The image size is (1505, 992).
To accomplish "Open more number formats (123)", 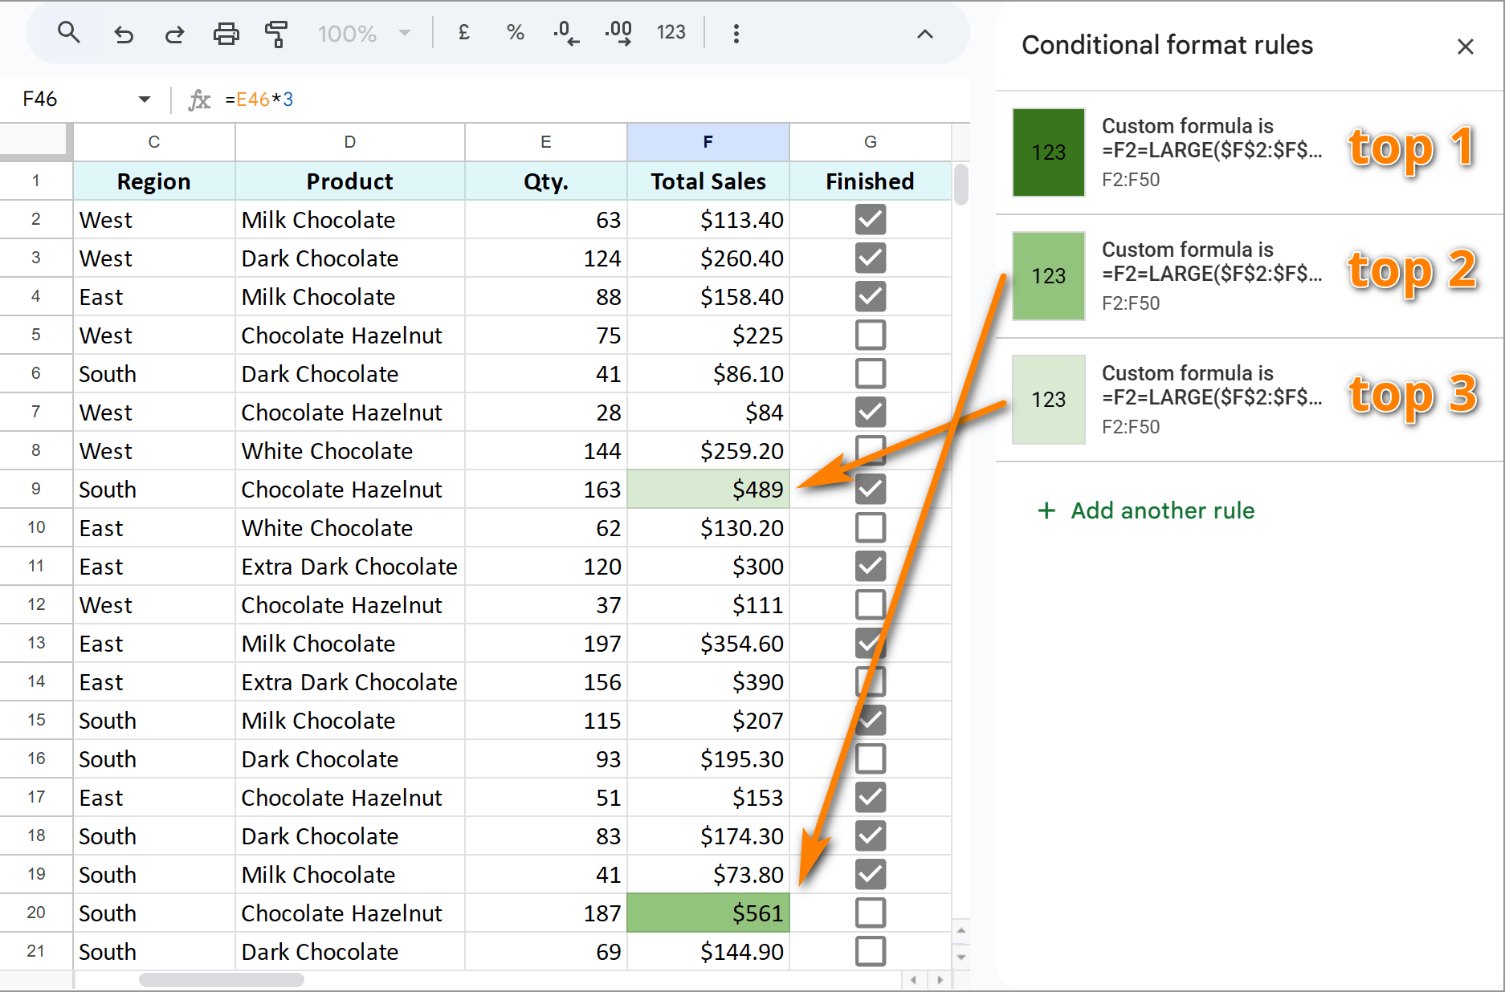I will point(671,32).
